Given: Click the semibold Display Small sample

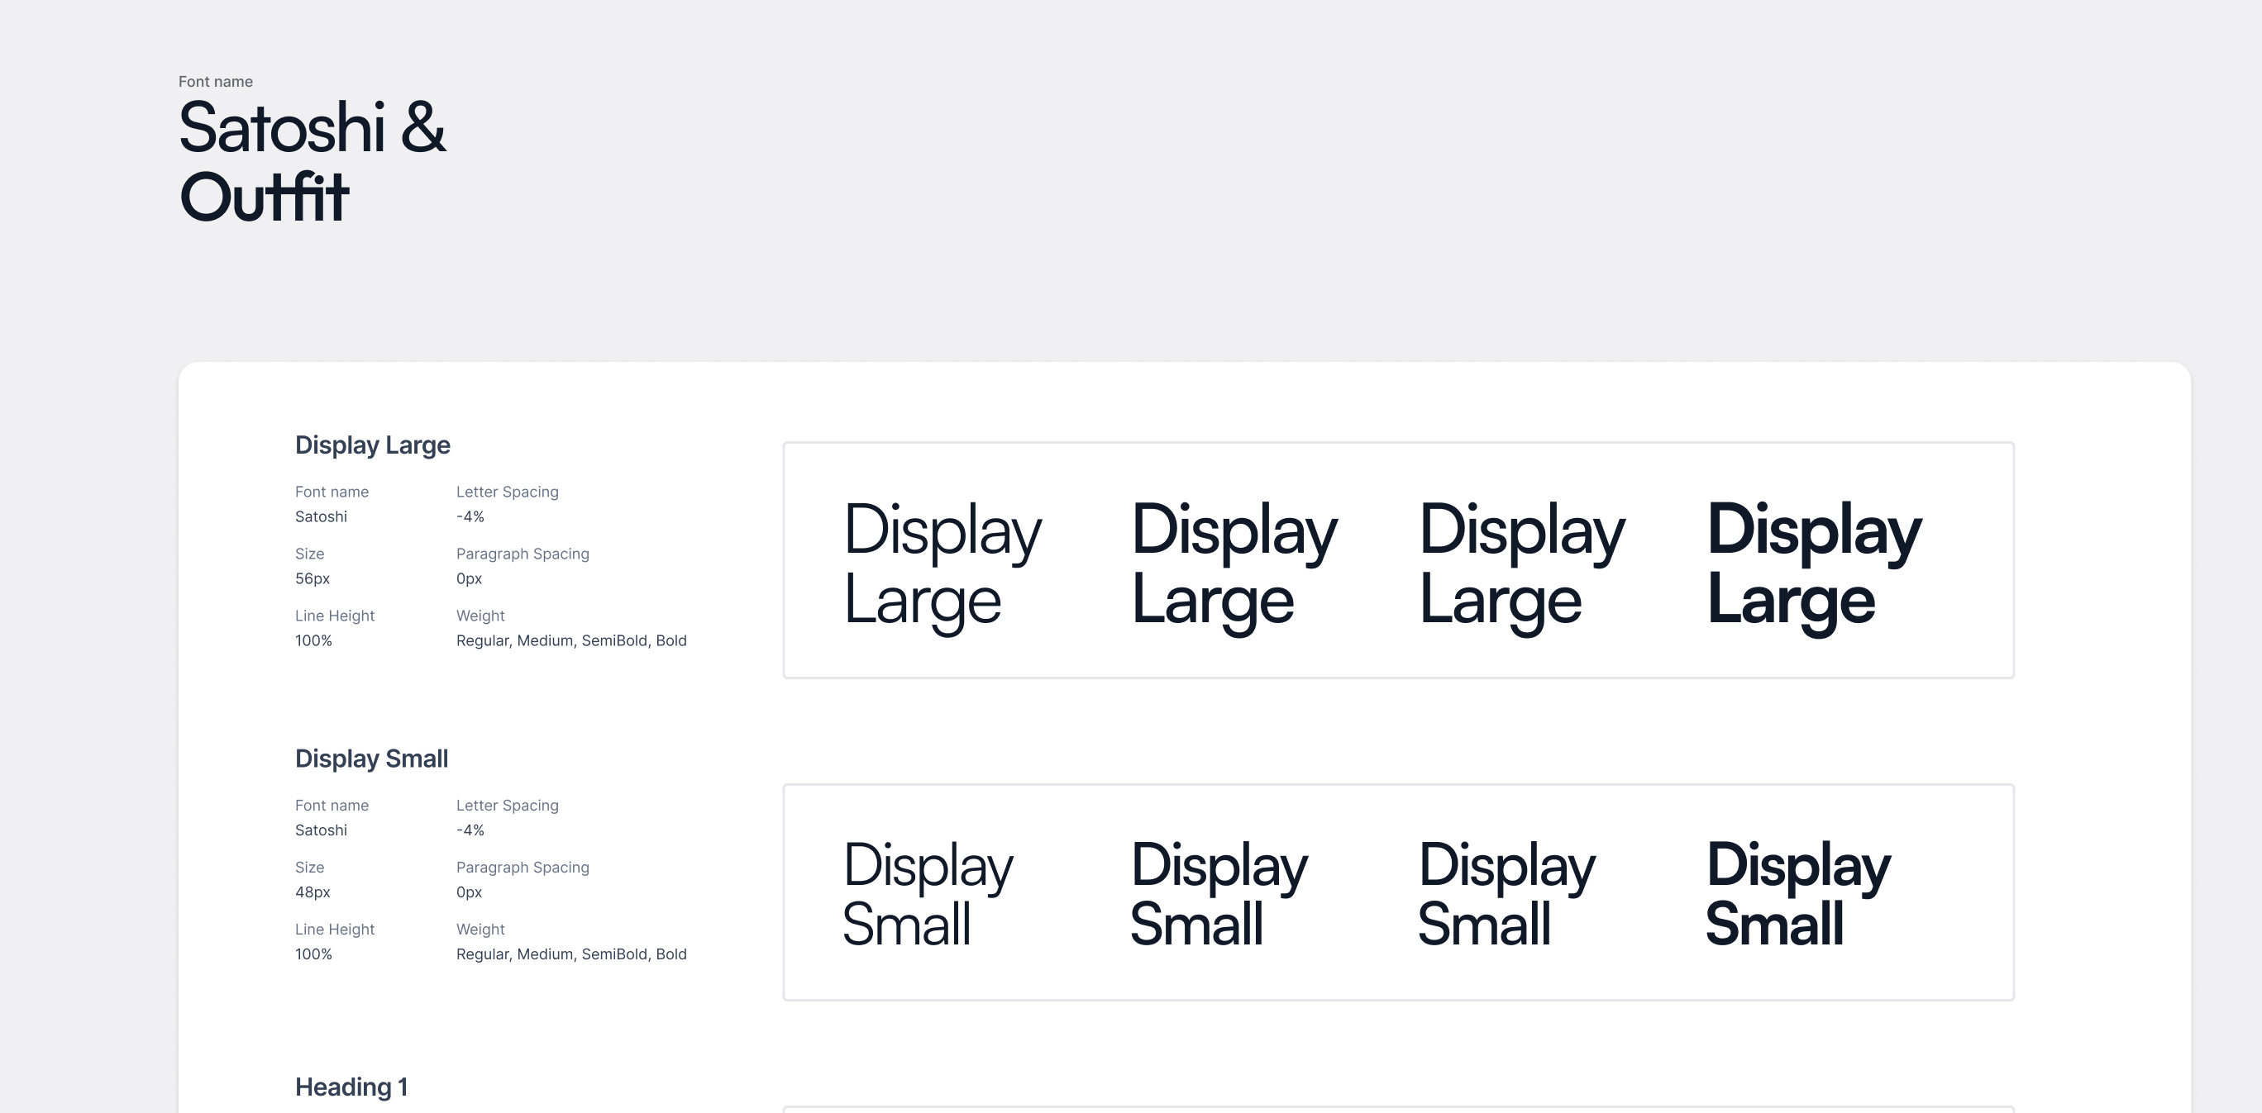Looking at the screenshot, I should pos(1507,893).
